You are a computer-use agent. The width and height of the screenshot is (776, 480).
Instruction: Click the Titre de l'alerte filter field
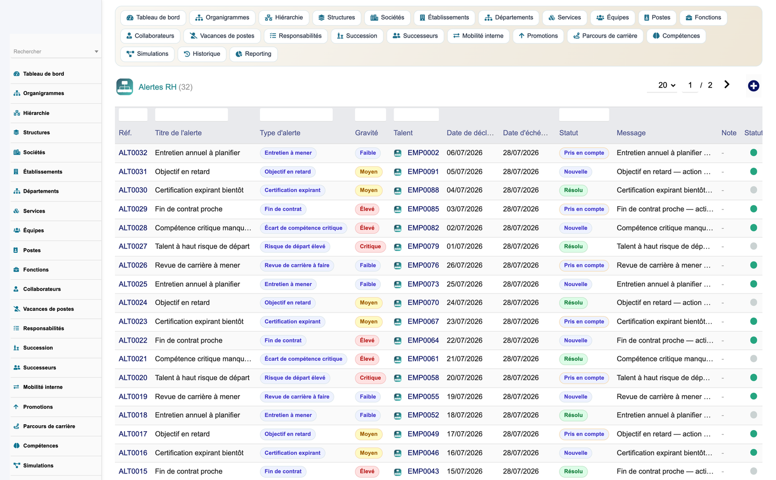192,114
